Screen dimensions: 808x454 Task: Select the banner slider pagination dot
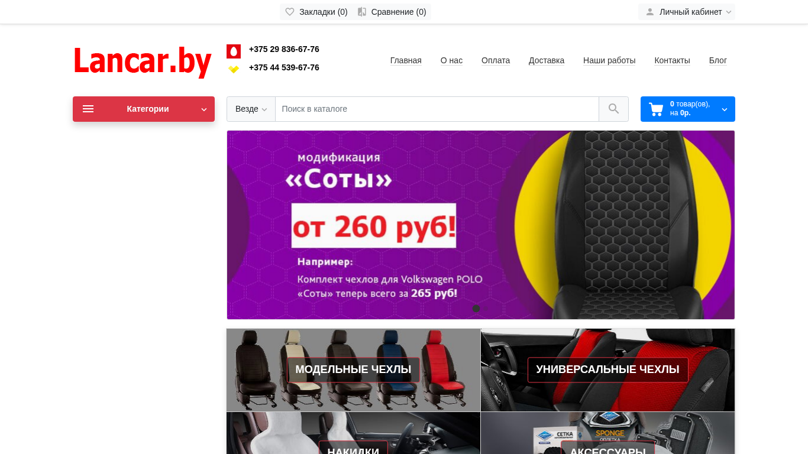click(476, 308)
